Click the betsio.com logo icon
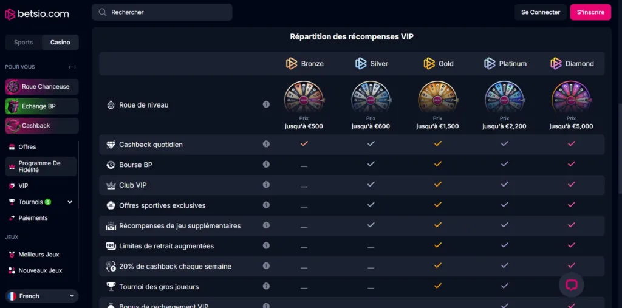 tap(10, 13)
